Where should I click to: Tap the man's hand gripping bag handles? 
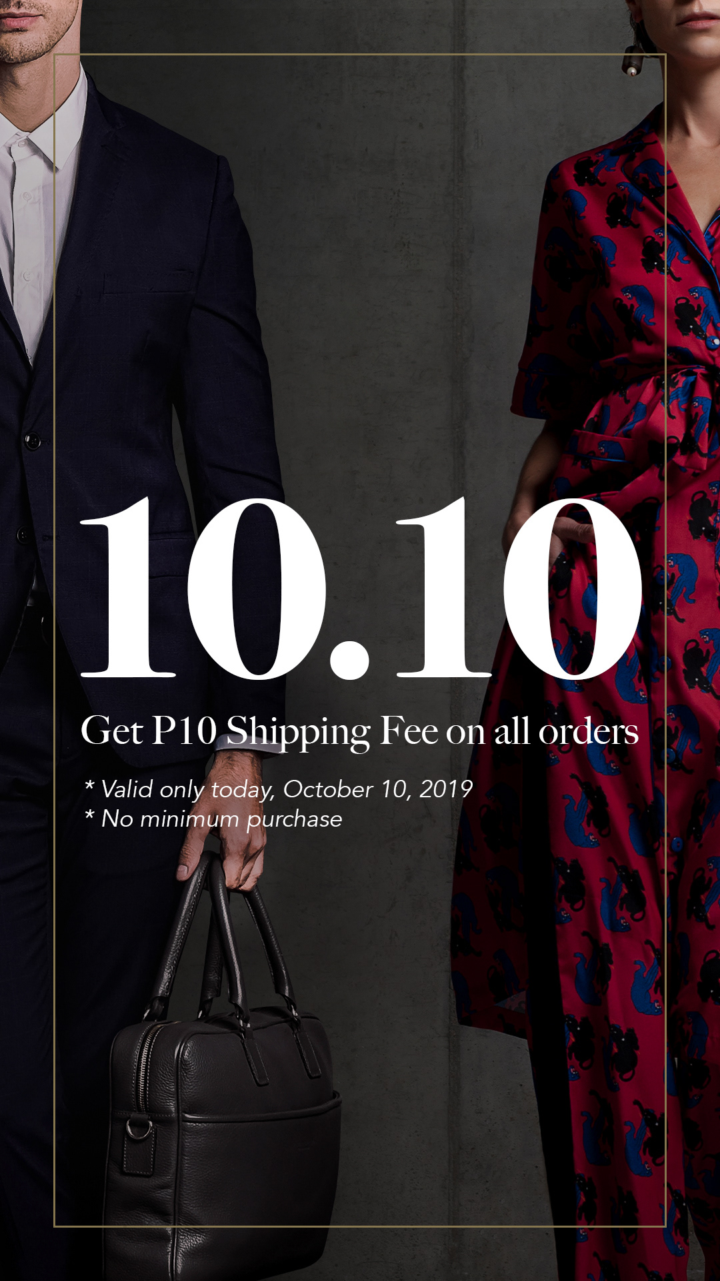tap(223, 821)
